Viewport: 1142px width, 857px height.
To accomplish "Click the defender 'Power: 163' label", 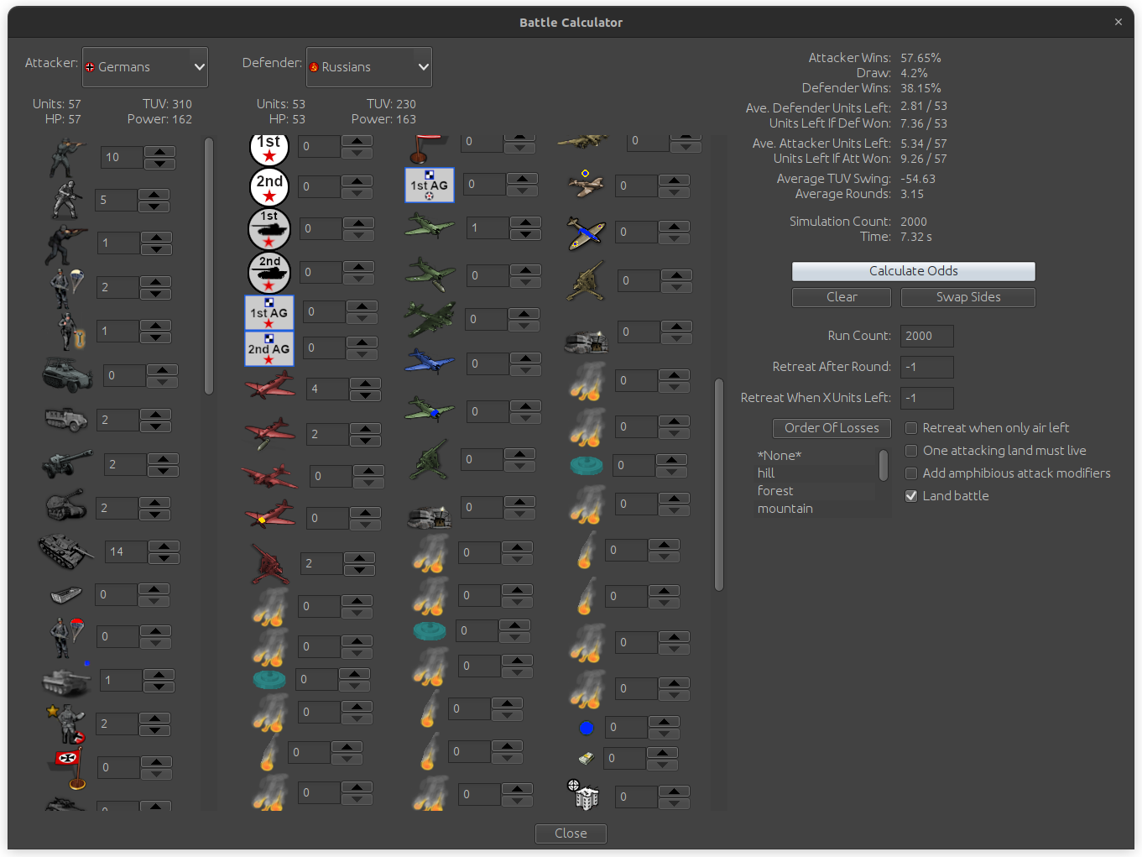I will click(383, 119).
